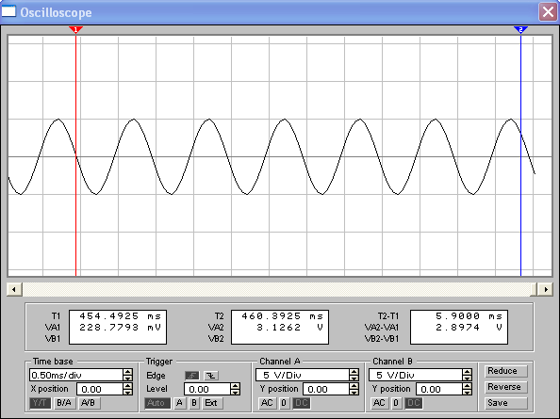Click the Channel A Y position field
Screen dimensions: 560x419
click(x=326, y=389)
